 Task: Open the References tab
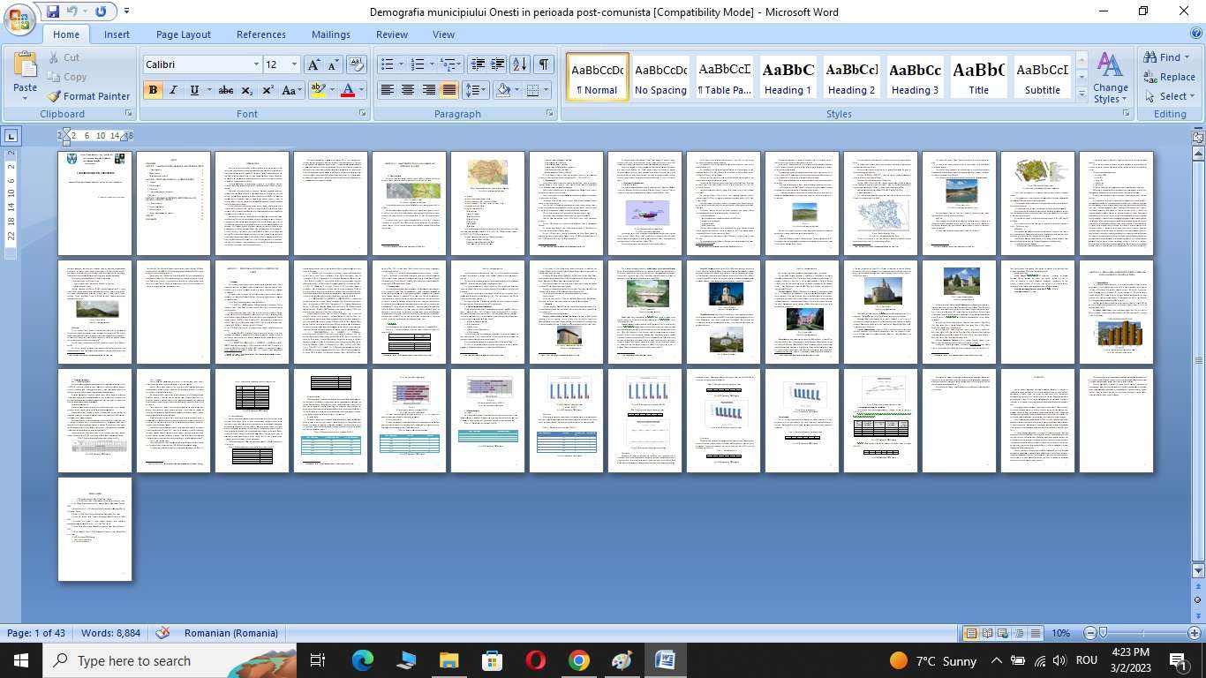(260, 34)
